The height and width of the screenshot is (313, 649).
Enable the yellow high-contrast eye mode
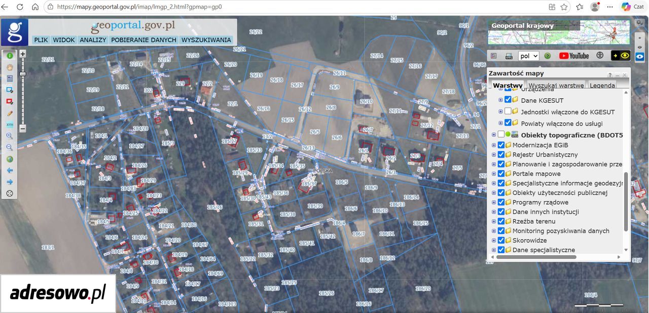[621, 56]
